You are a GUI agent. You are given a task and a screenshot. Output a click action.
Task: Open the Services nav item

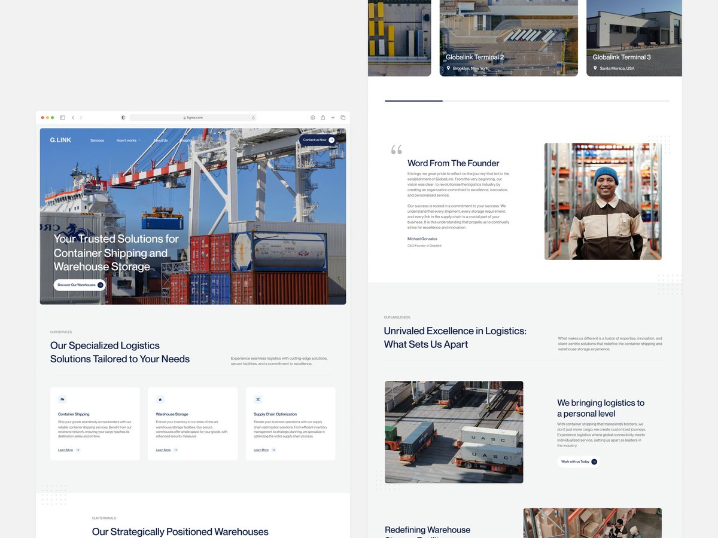[x=97, y=140]
